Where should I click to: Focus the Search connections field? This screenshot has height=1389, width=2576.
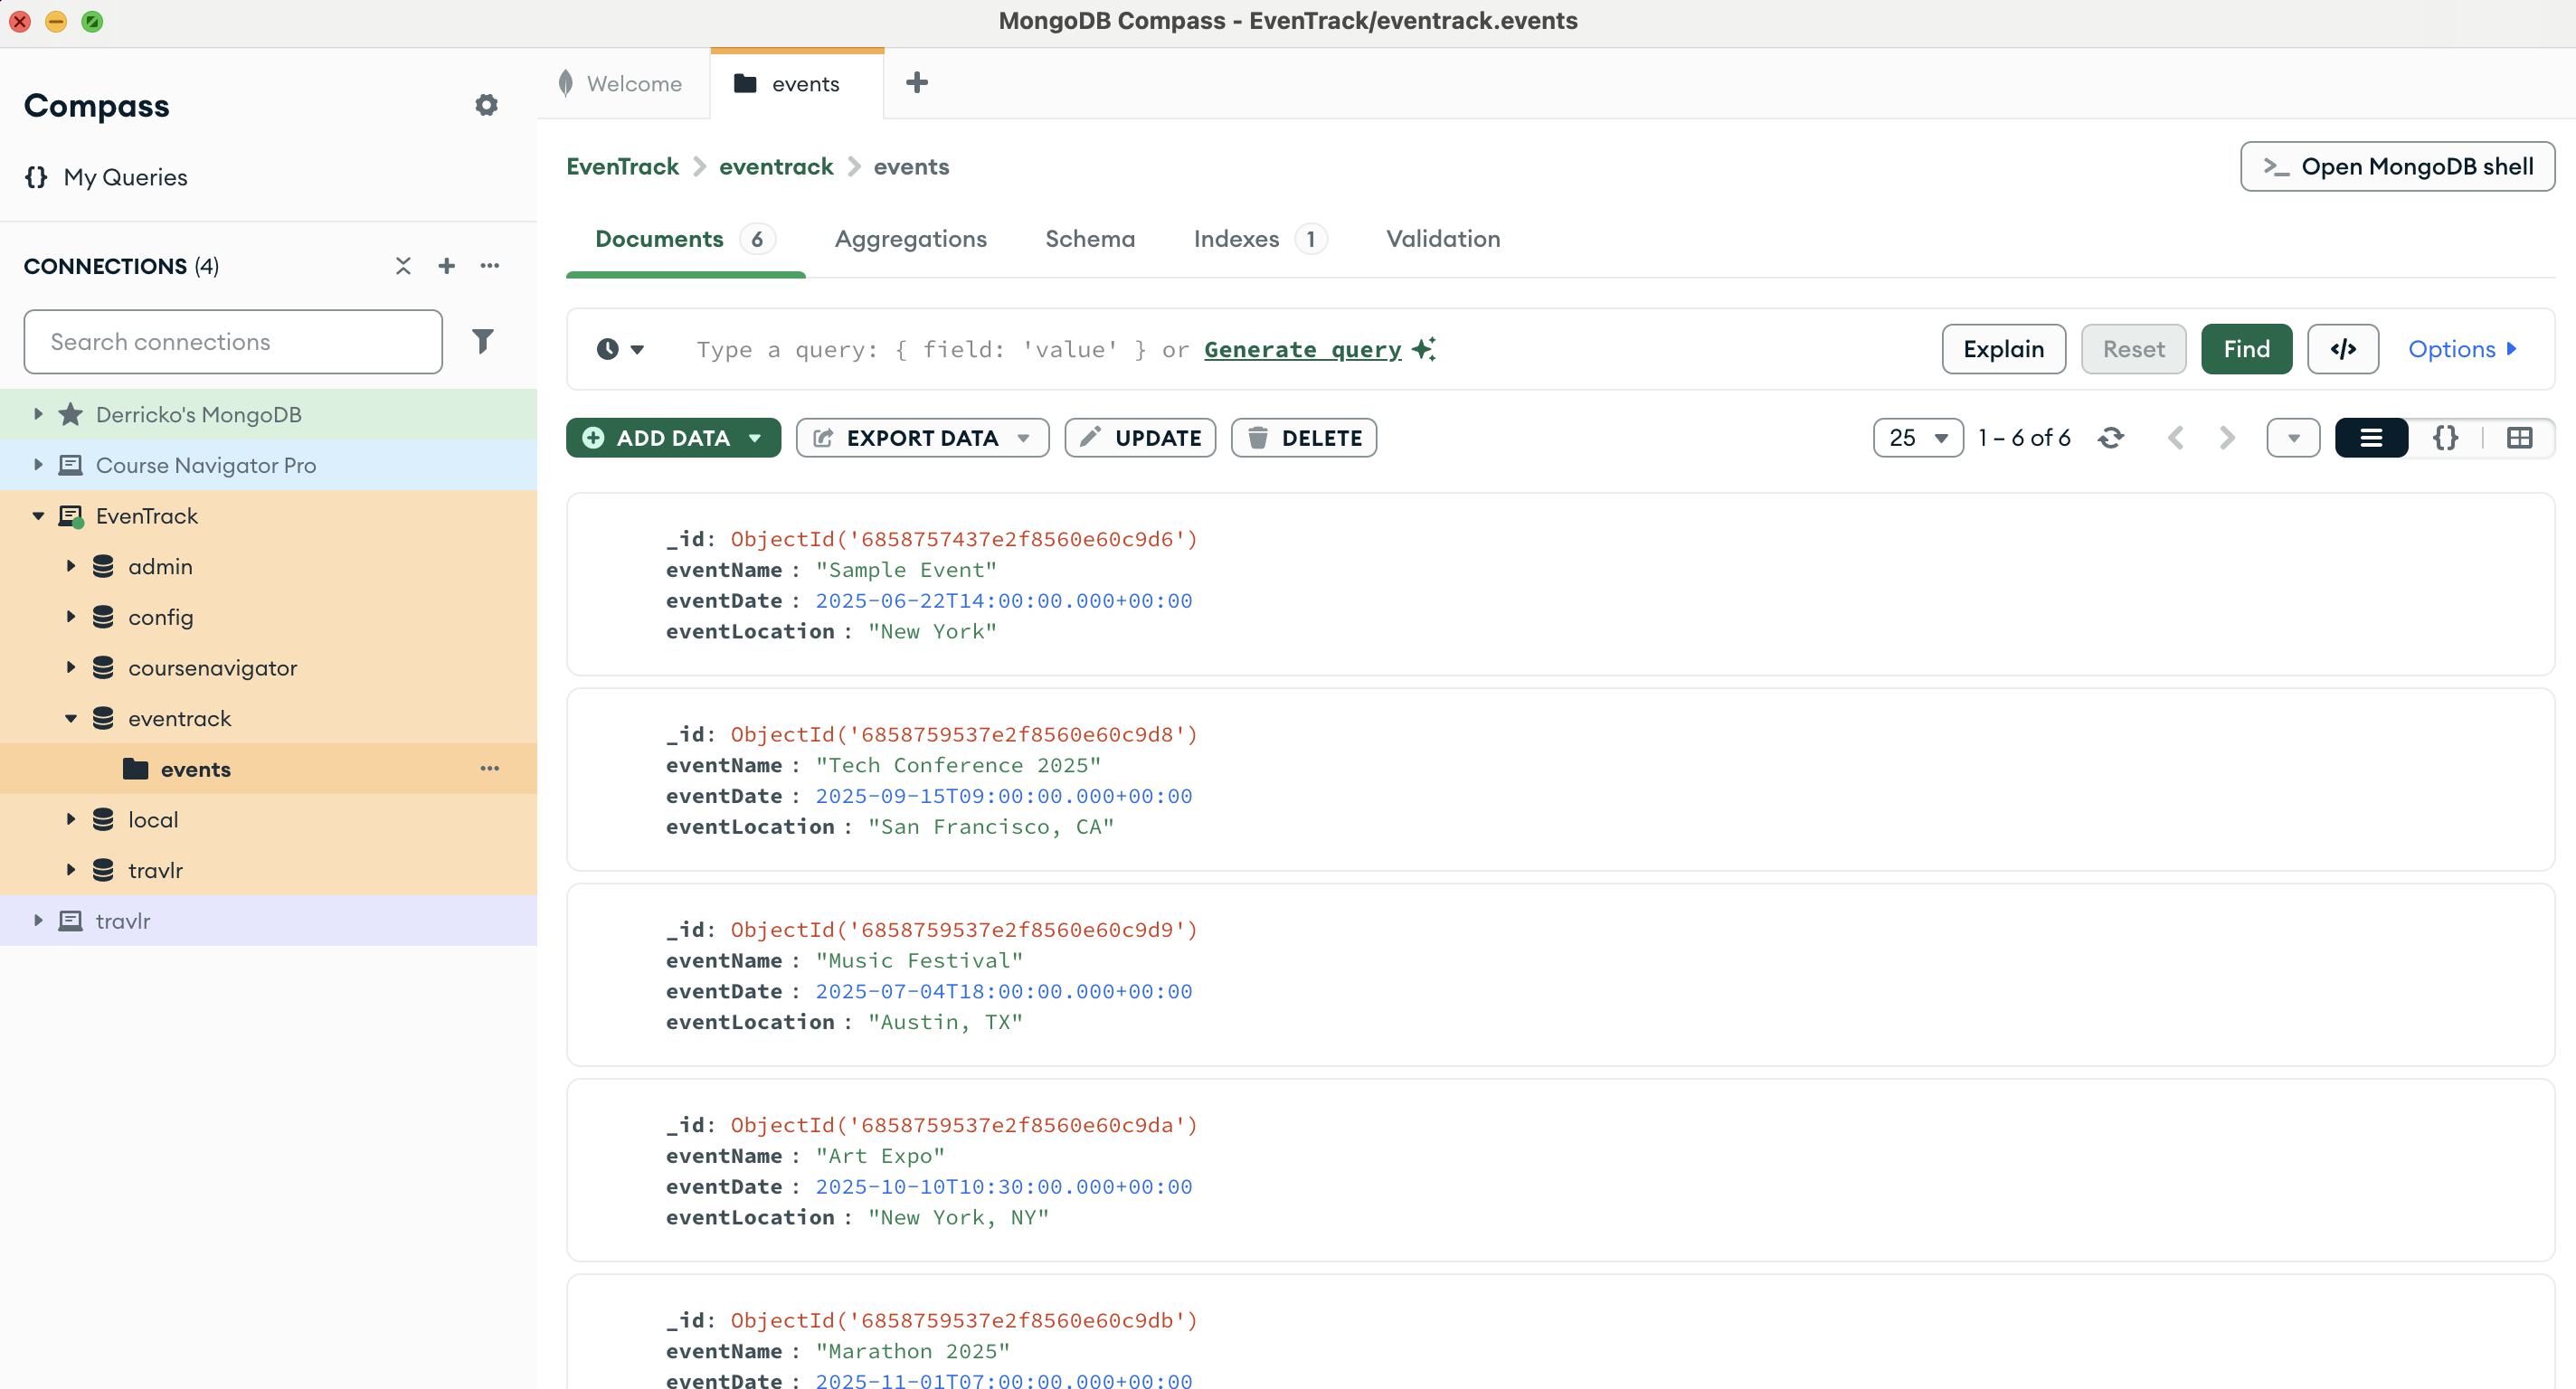click(x=233, y=341)
